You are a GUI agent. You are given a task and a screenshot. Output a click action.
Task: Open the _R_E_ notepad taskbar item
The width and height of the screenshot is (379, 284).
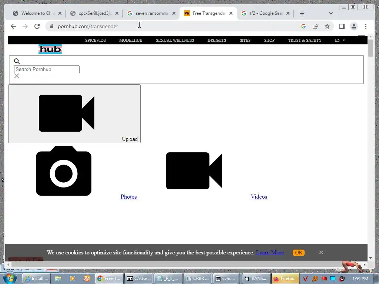point(168,278)
